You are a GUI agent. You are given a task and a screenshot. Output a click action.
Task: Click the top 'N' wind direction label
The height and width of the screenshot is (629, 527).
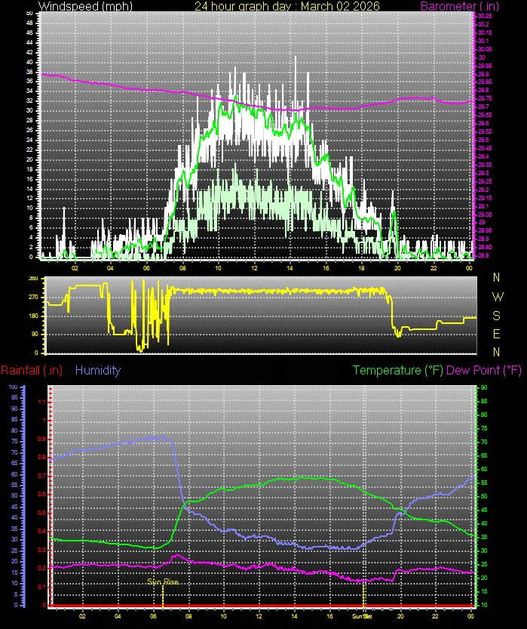point(497,277)
